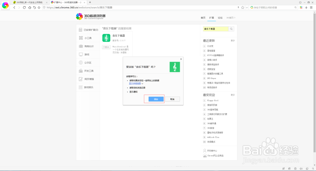This screenshot has width=316, height=171.
Task: Open the 首页 nav tab
Action: [x=203, y=18]
